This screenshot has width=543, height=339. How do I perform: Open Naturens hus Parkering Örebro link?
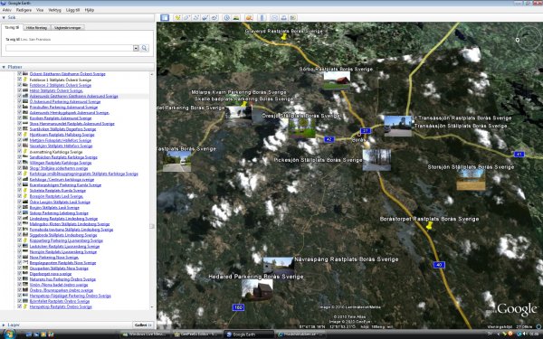62,279
